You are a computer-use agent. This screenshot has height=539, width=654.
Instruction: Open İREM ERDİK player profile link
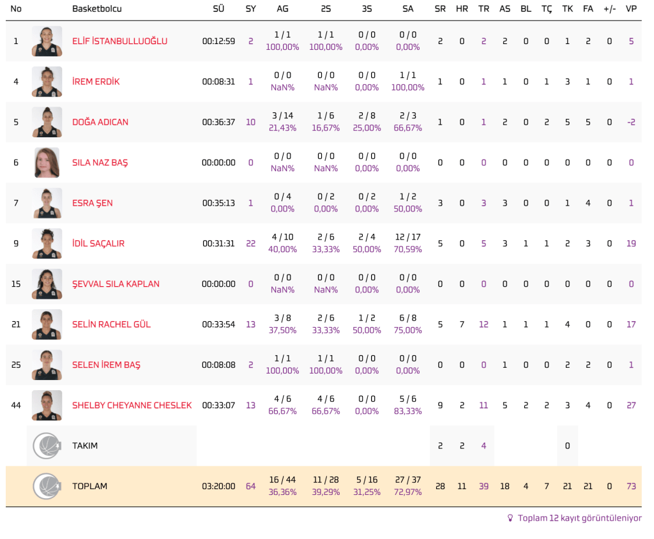tap(96, 82)
